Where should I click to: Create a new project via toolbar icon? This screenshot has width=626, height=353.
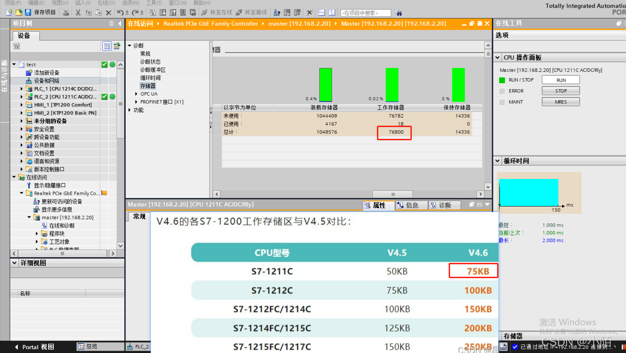coord(9,13)
